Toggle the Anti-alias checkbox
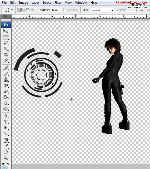Viewport: 150px width, 169px height. click(x=65, y=10)
